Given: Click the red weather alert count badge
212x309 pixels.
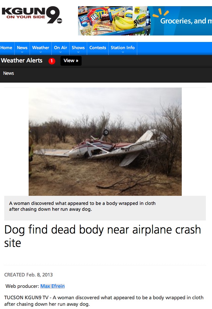Looking at the screenshot, I should tap(52, 61).
